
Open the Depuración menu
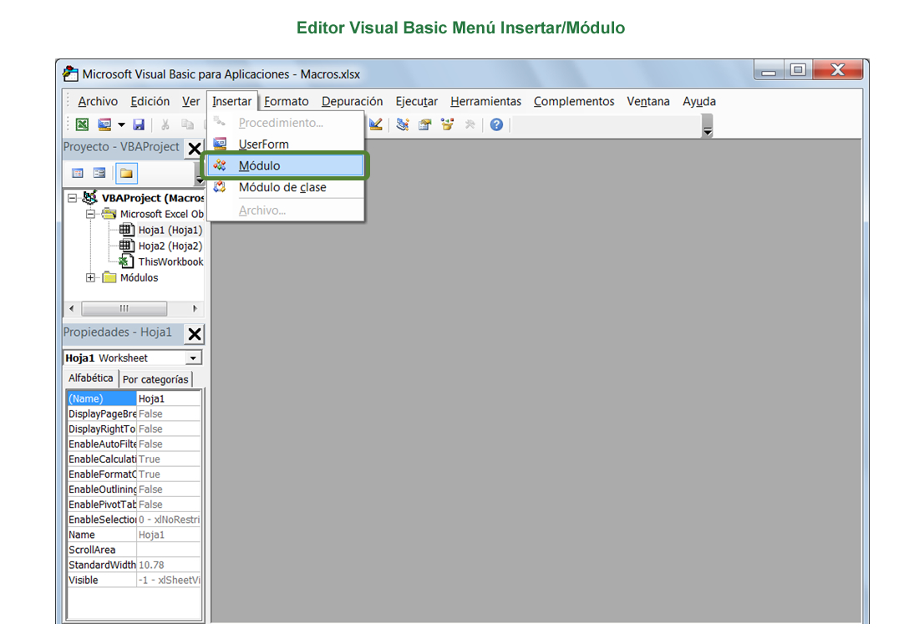pyautogui.click(x=353, y=101)
